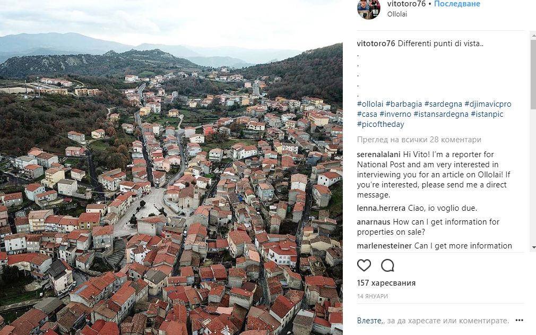Open vitotoro76 profile avatar picture
Viewport: 536px width, 335px height.
pyautogui.click(x=368, y=8)
